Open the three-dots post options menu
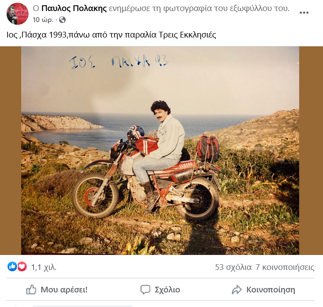The height and width of the screenshot is (307, 323). 304,13
